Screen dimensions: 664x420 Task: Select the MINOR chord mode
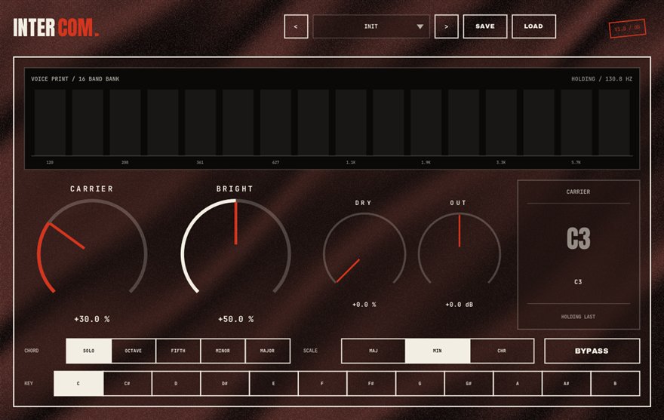(223, 351)
